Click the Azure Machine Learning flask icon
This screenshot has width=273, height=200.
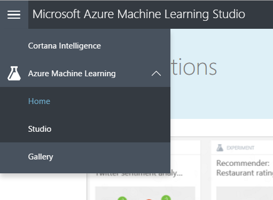click(14, 74)
